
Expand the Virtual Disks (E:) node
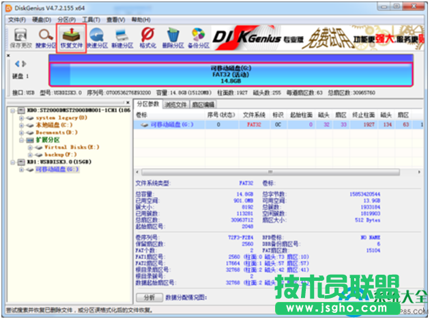(x=30, y=148)
